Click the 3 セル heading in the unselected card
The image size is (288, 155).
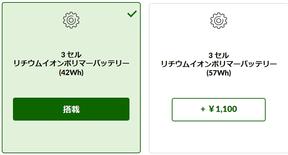pos(219,55)
